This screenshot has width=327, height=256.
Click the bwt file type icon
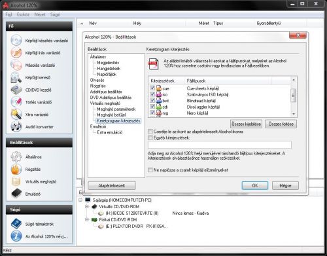tap(159, 101)
